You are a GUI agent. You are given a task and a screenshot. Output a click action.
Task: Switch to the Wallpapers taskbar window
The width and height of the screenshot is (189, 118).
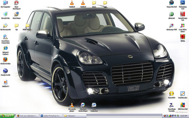pos(75,116)
